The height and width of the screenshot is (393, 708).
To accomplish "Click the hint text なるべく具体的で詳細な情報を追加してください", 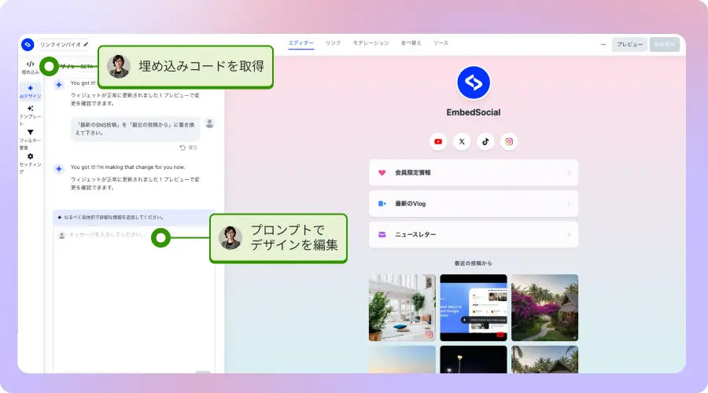I will 113,217.
